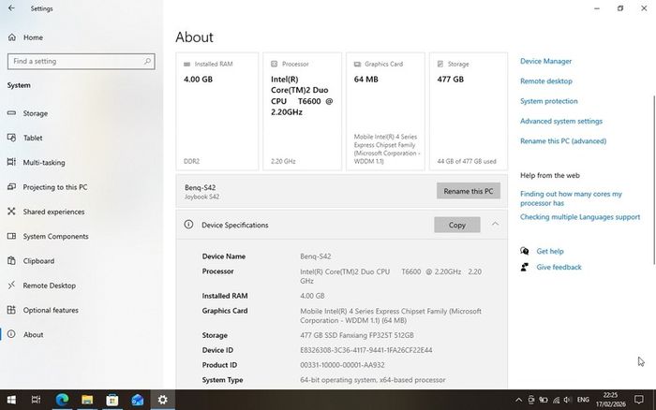Click the Settings gear taskbar icon
The height and width of the screenshot is (410, 656).
tap(162, 400)
